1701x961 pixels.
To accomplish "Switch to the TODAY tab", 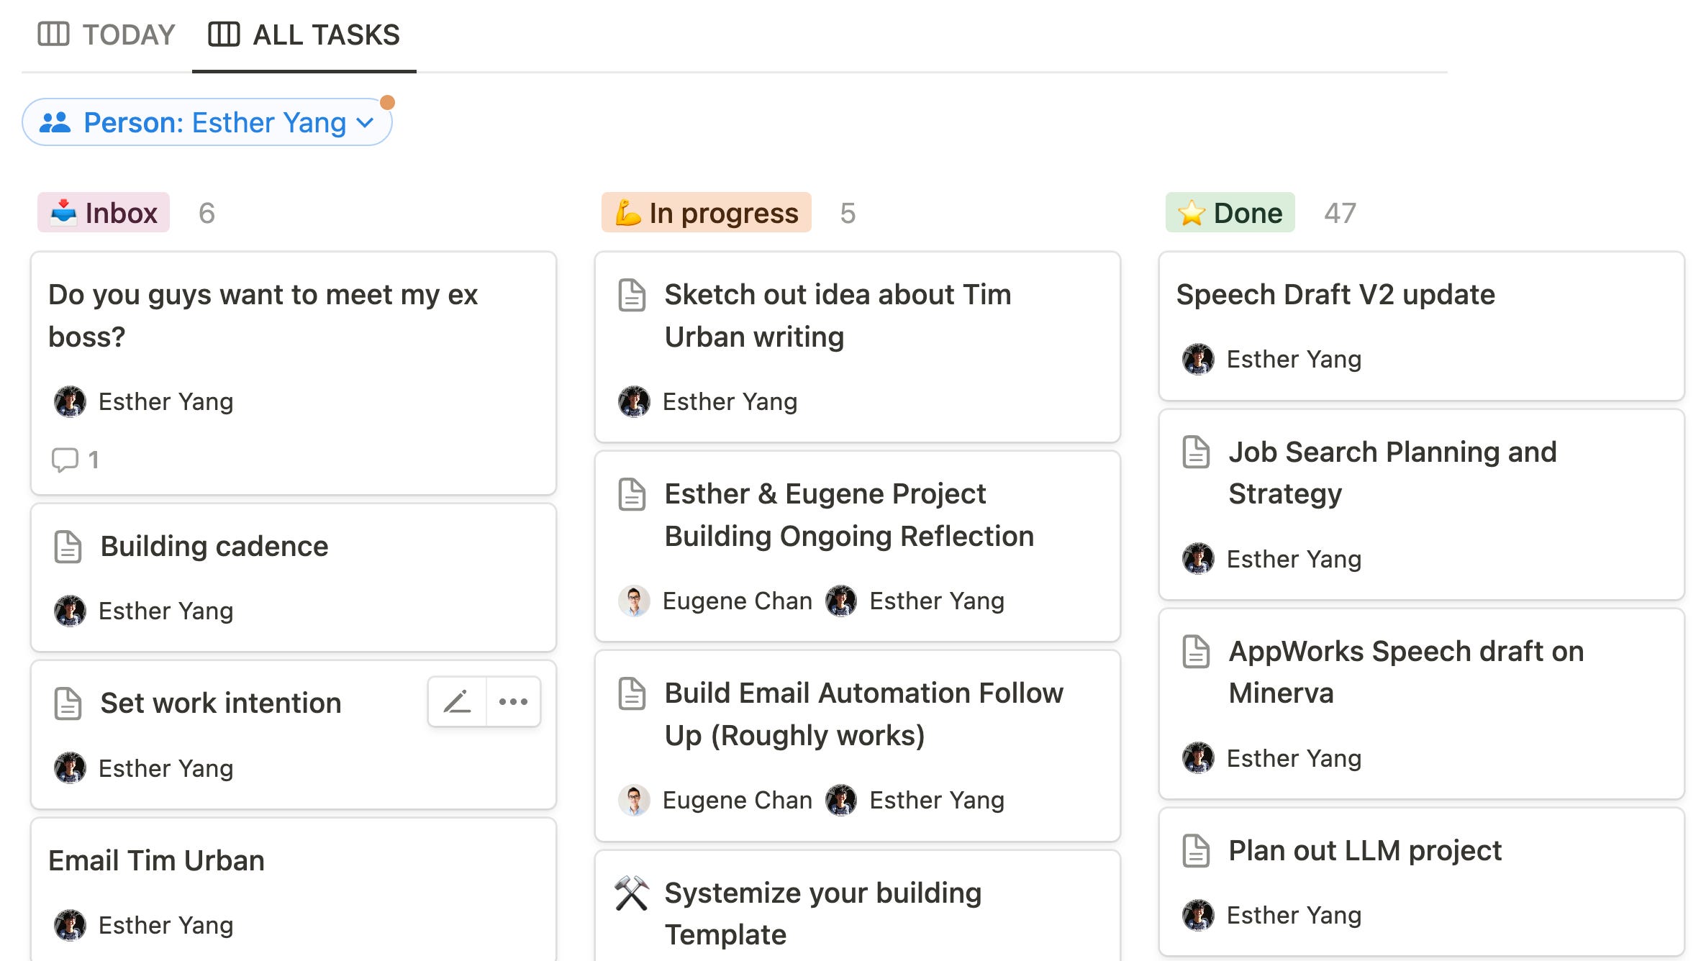I will pos(128,35).
